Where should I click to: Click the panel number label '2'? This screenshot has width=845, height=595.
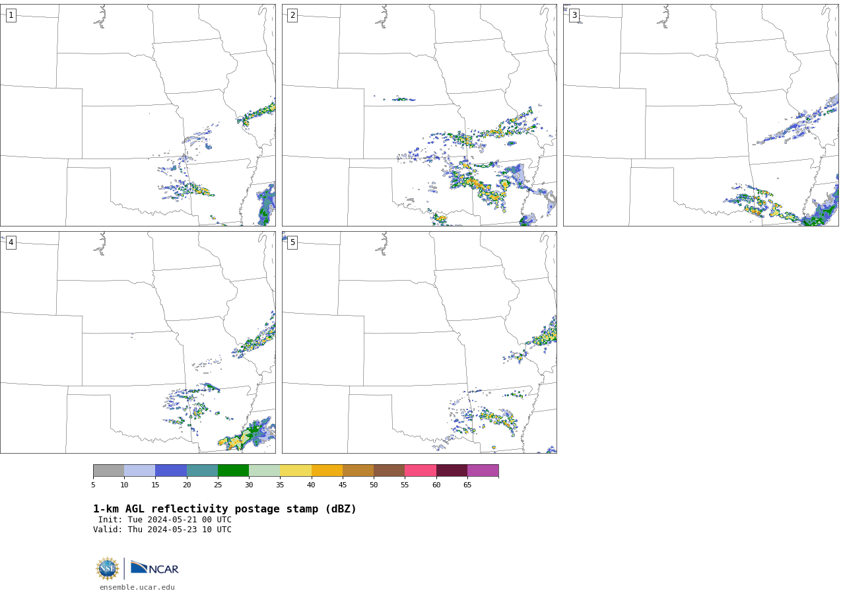click(292, 15)
